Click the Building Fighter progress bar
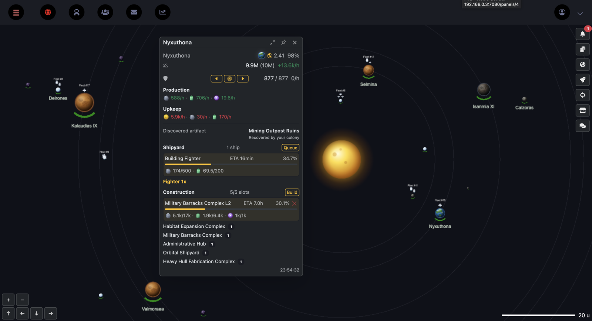Image resolution: width=592 pixels, height=321 pixels. click(x=231, y=164)
